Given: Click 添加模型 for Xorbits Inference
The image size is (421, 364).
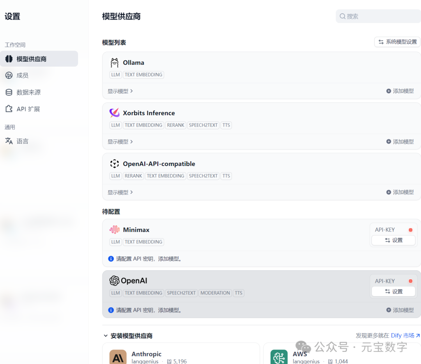Looking at the screenshot, I should 400,141.
